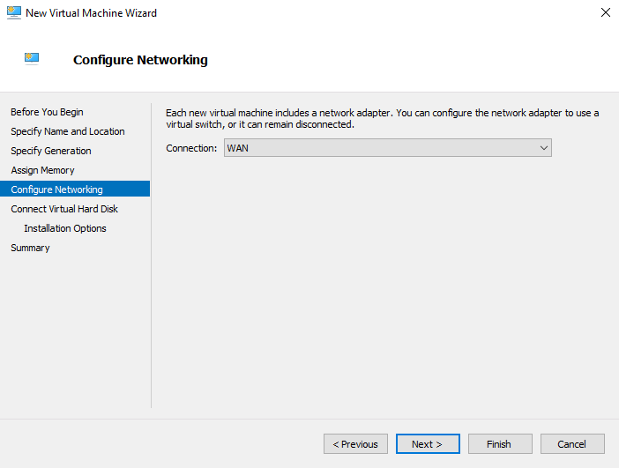The height and width of the screenshot is (468, 619).
Task: Click the wizard icon in the title bar
Action: click(14, 13)
